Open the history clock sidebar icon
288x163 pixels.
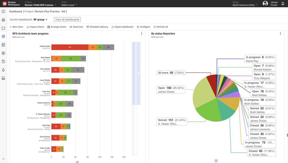[3, 61]
